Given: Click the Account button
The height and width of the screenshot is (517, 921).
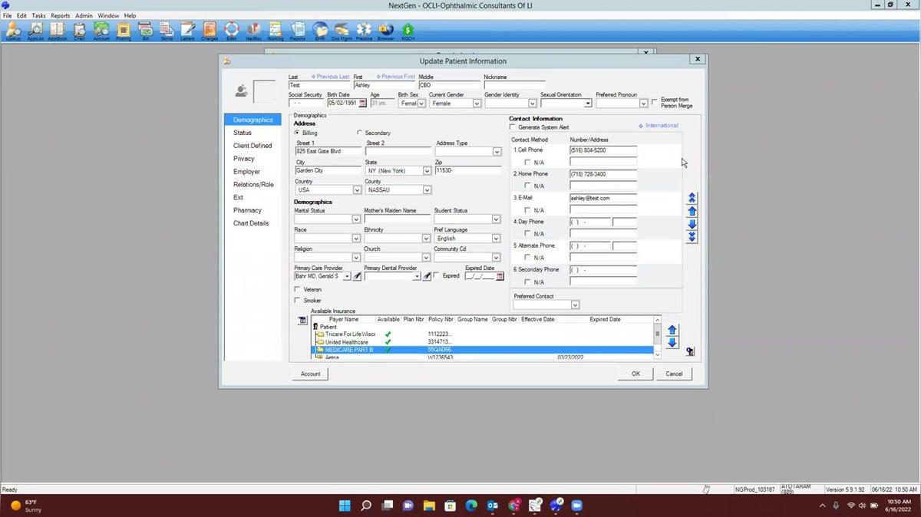Looking at the screenshot, I should tap(310, 374).
